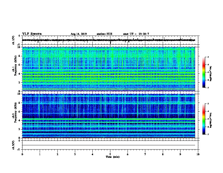Viewport: 223px width, 173px height.
Task: Click time axis tick label "1"
Action: (x=40, y=154)
